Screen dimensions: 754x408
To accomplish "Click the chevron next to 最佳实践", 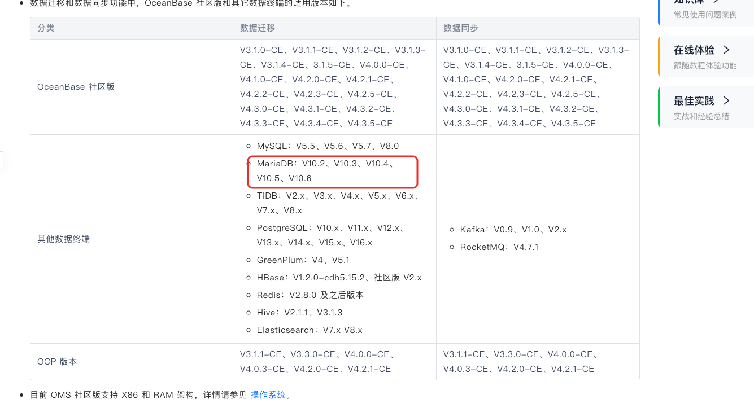I will pos(726,100).
